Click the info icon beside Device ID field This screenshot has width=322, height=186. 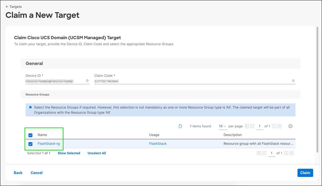pyautogui.click(x=87, y=80)
